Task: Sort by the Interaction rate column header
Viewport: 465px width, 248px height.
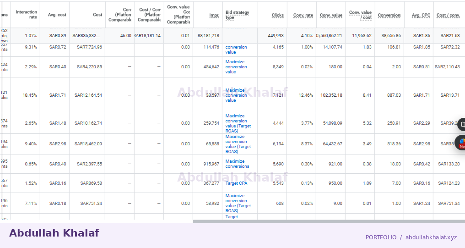Action: click(26, 15)
